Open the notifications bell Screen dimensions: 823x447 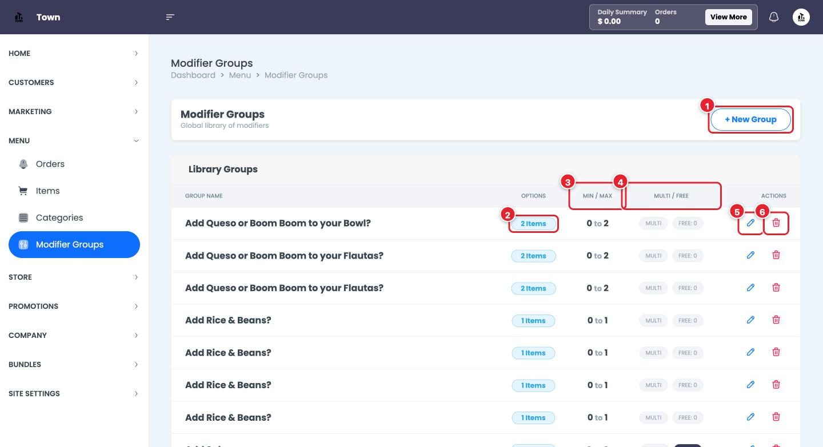[774, 17]
